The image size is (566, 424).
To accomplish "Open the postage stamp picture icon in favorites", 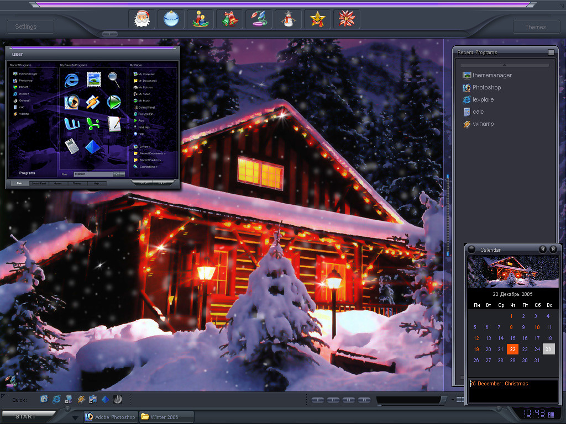I will tap(93, 79).
